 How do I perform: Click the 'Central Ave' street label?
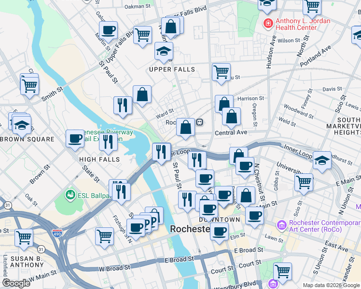pos(231,133)
